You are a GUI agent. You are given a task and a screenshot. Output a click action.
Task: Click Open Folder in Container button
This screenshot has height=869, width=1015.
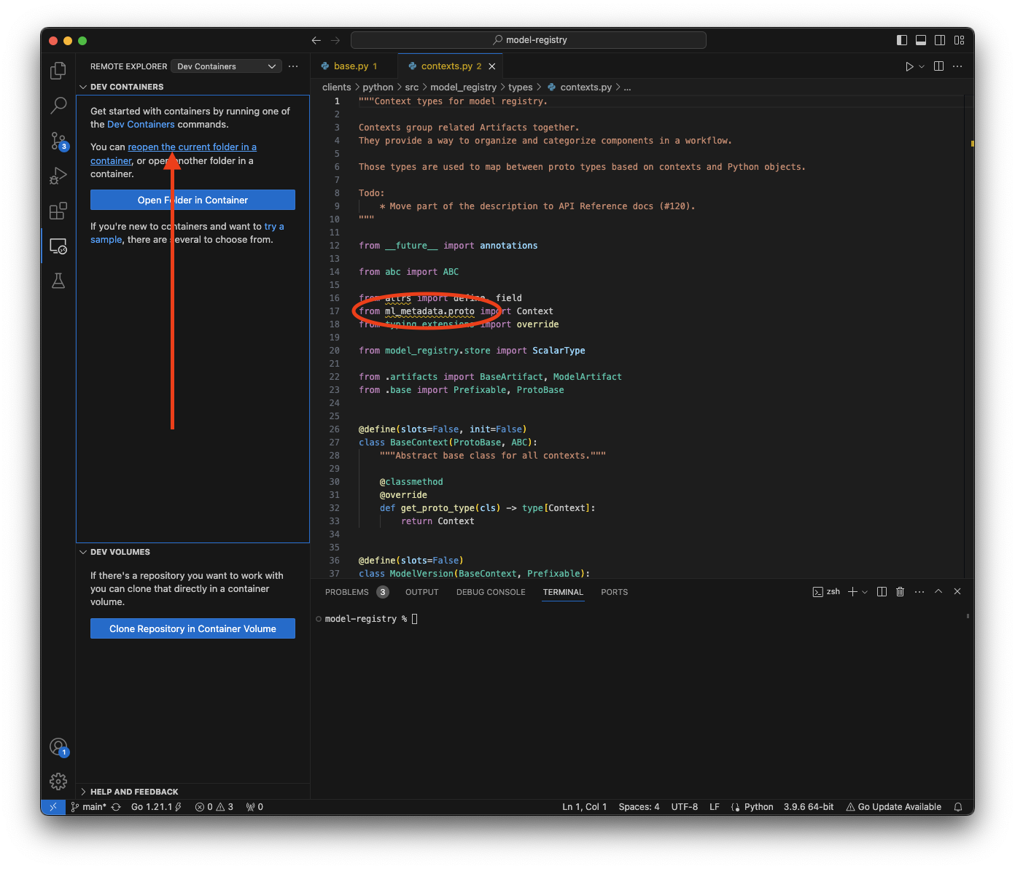(x=192, y=200)
